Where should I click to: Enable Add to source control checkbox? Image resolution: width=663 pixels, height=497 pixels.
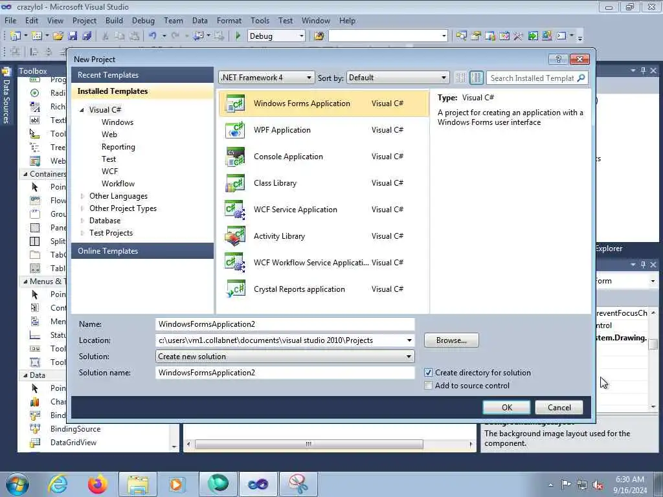point(429,386)
